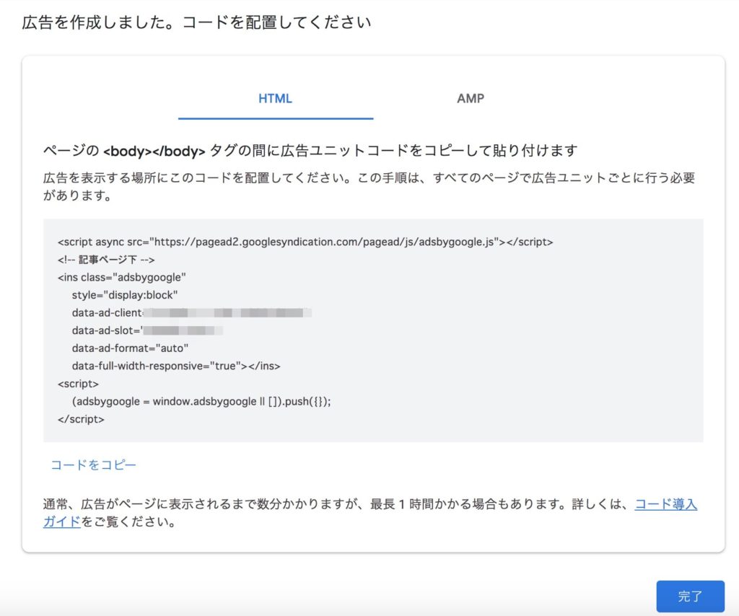Click the data-ad-client code line
Viewport: 739px width, 616px height.
coord(191,313)
